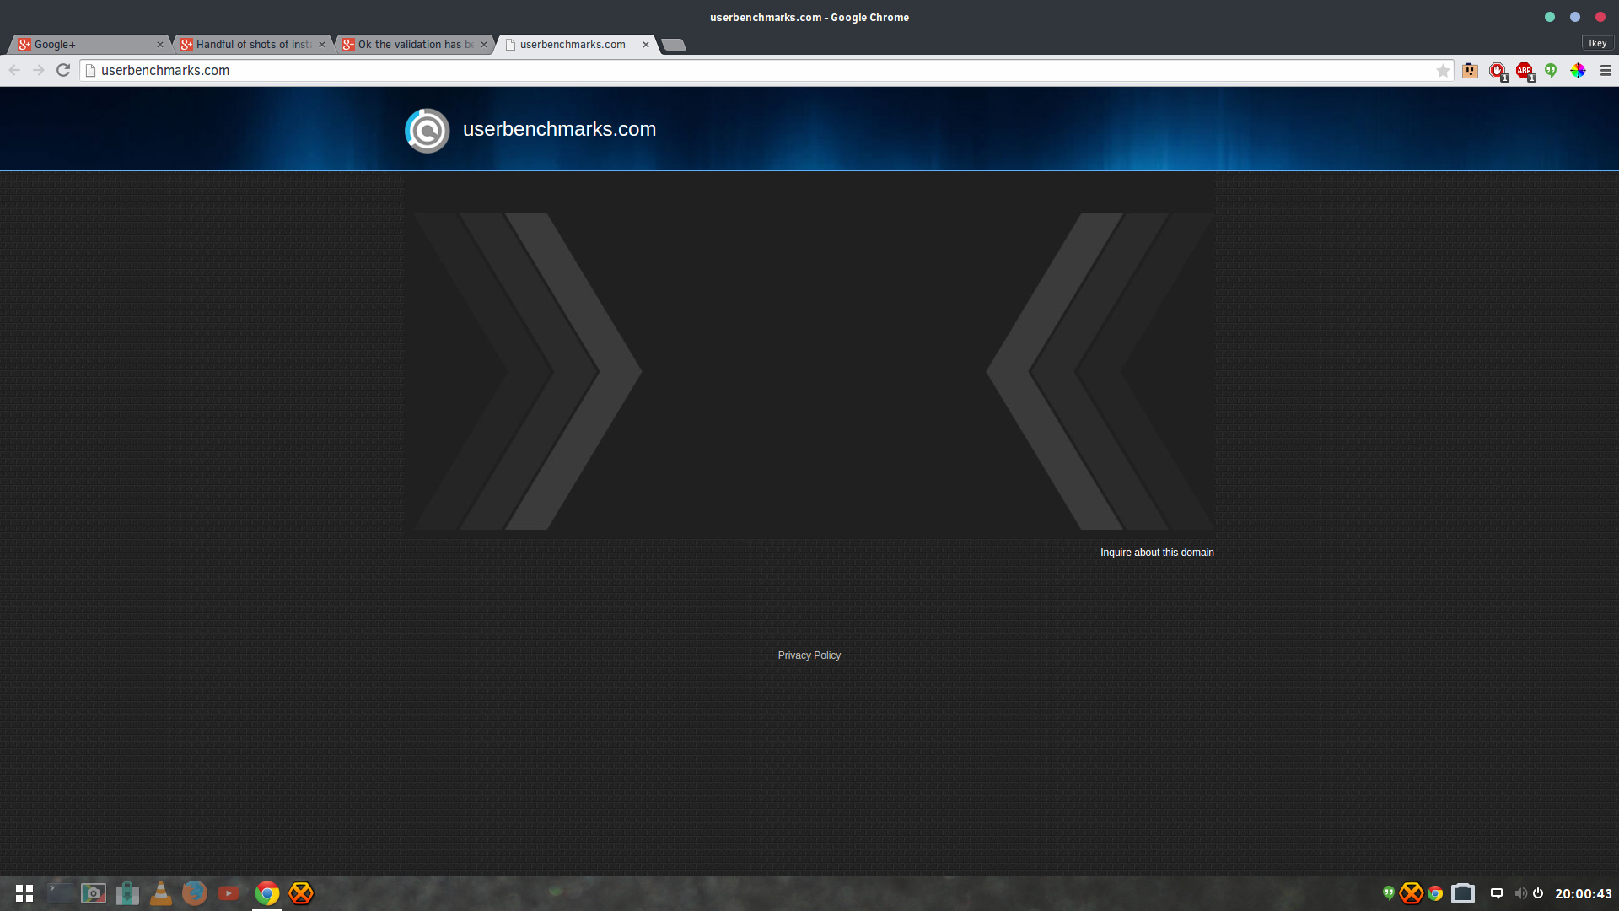The height and width of the screenshot is (911, 1619).
Task: Open the Adblock Plus extension
Action: (x=1525, y=72)
